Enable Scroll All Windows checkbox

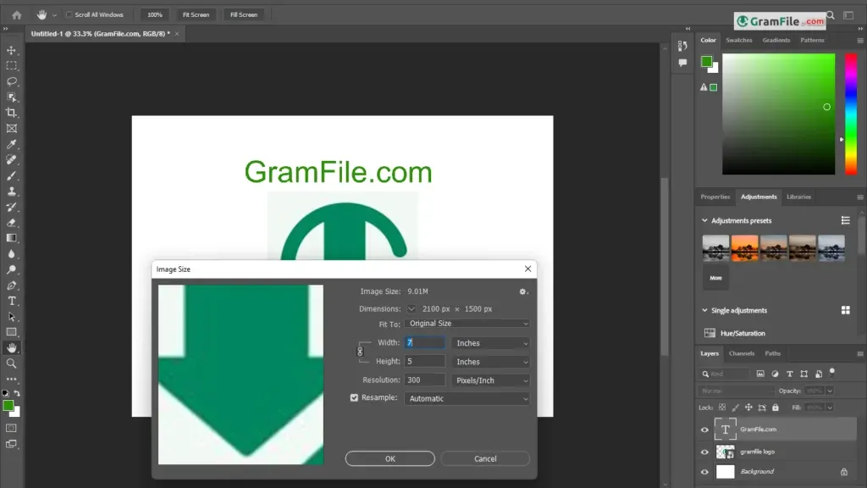(69, 15)
